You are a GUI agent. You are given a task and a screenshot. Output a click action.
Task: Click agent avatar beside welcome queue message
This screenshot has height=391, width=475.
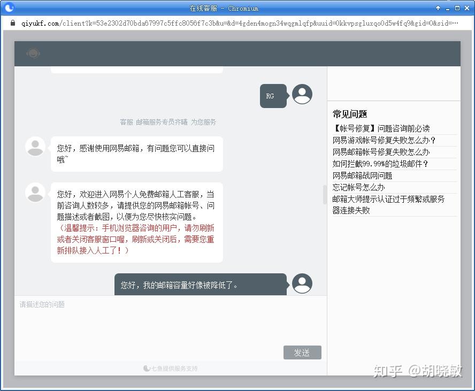point(35,193)
